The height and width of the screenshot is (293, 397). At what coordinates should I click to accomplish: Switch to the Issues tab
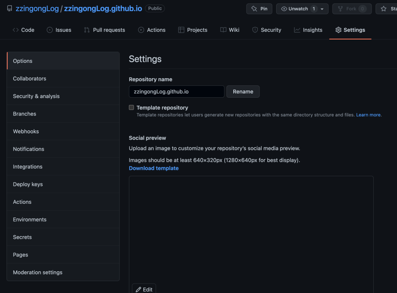tap(59, 30)
